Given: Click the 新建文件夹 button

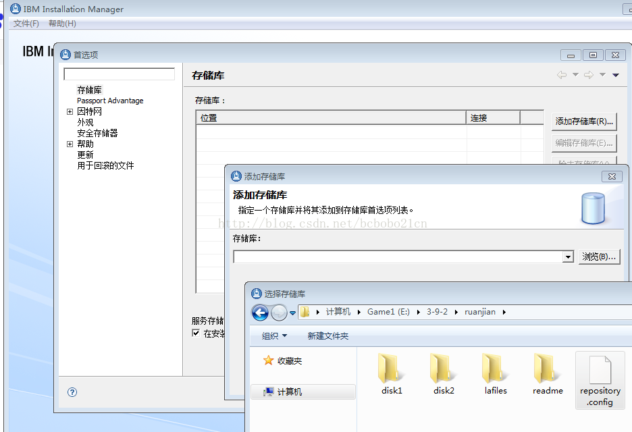Looking at the screenshot, I should (x=327, y=335).
